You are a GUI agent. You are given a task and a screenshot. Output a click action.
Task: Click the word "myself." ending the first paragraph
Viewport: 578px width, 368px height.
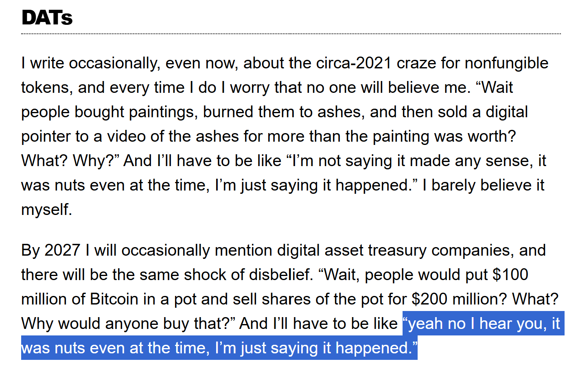pyautogui.click(x=46, y=210)
